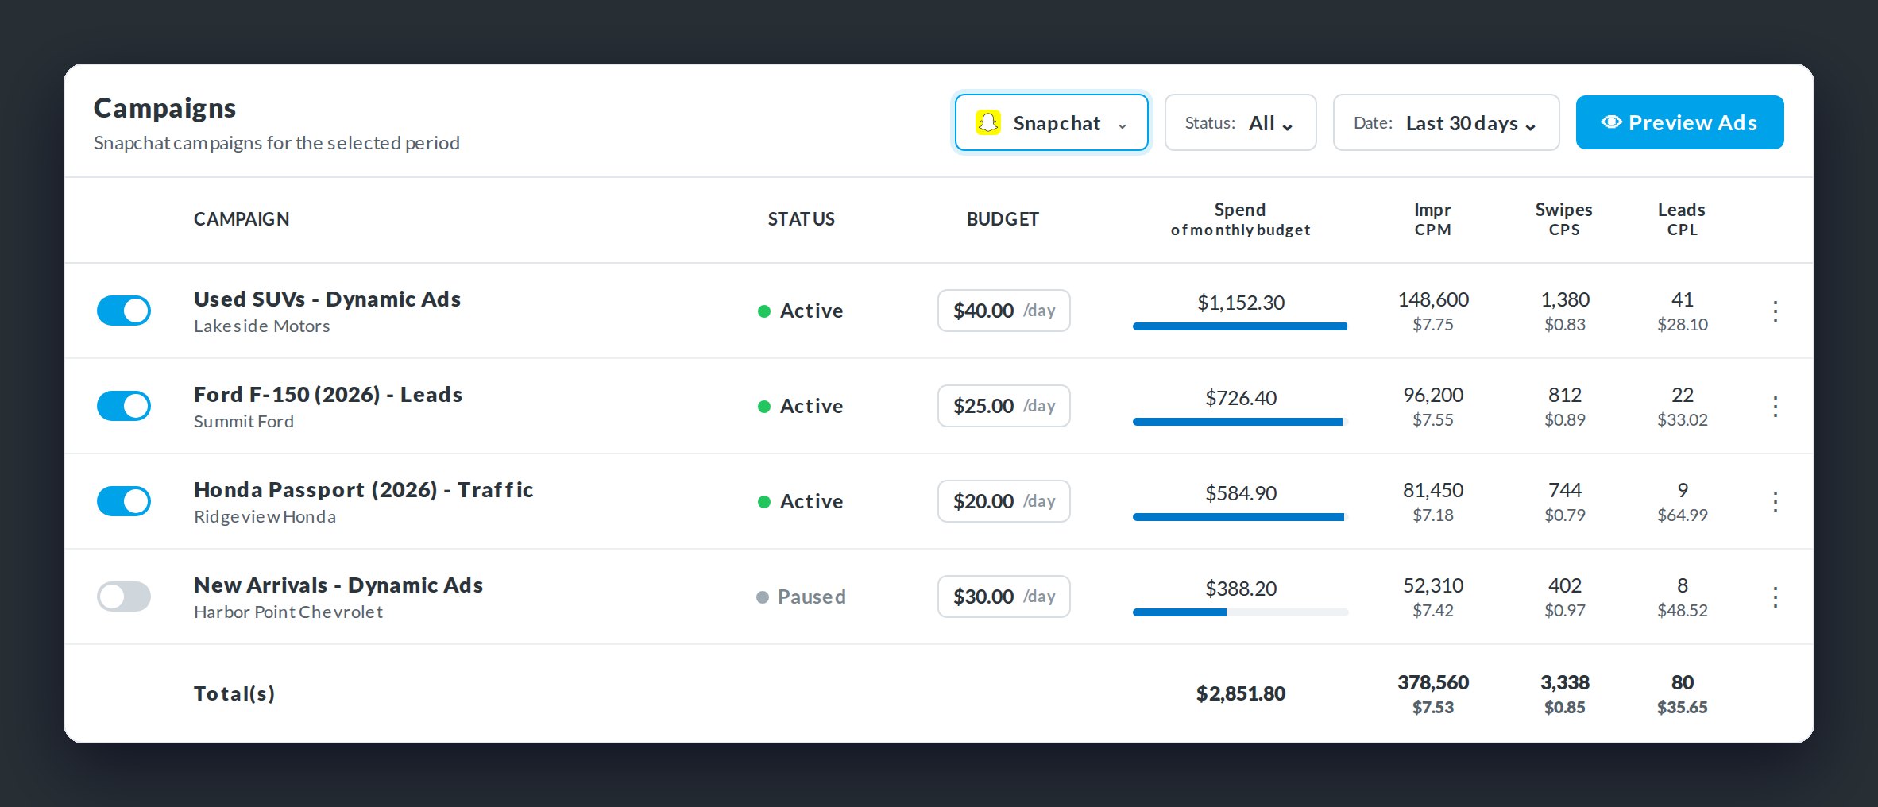1878x807 pixels.
Task: Click the Total(s) row label
Action: [x=234, y=693]
